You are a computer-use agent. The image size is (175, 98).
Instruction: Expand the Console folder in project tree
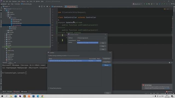click(6, 13)
